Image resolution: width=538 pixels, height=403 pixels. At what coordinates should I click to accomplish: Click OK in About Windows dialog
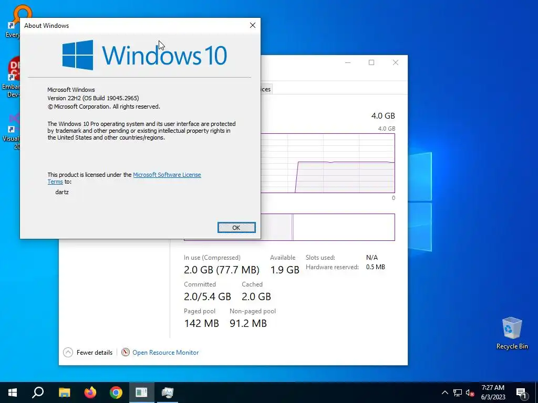click(x=236, y=228)
